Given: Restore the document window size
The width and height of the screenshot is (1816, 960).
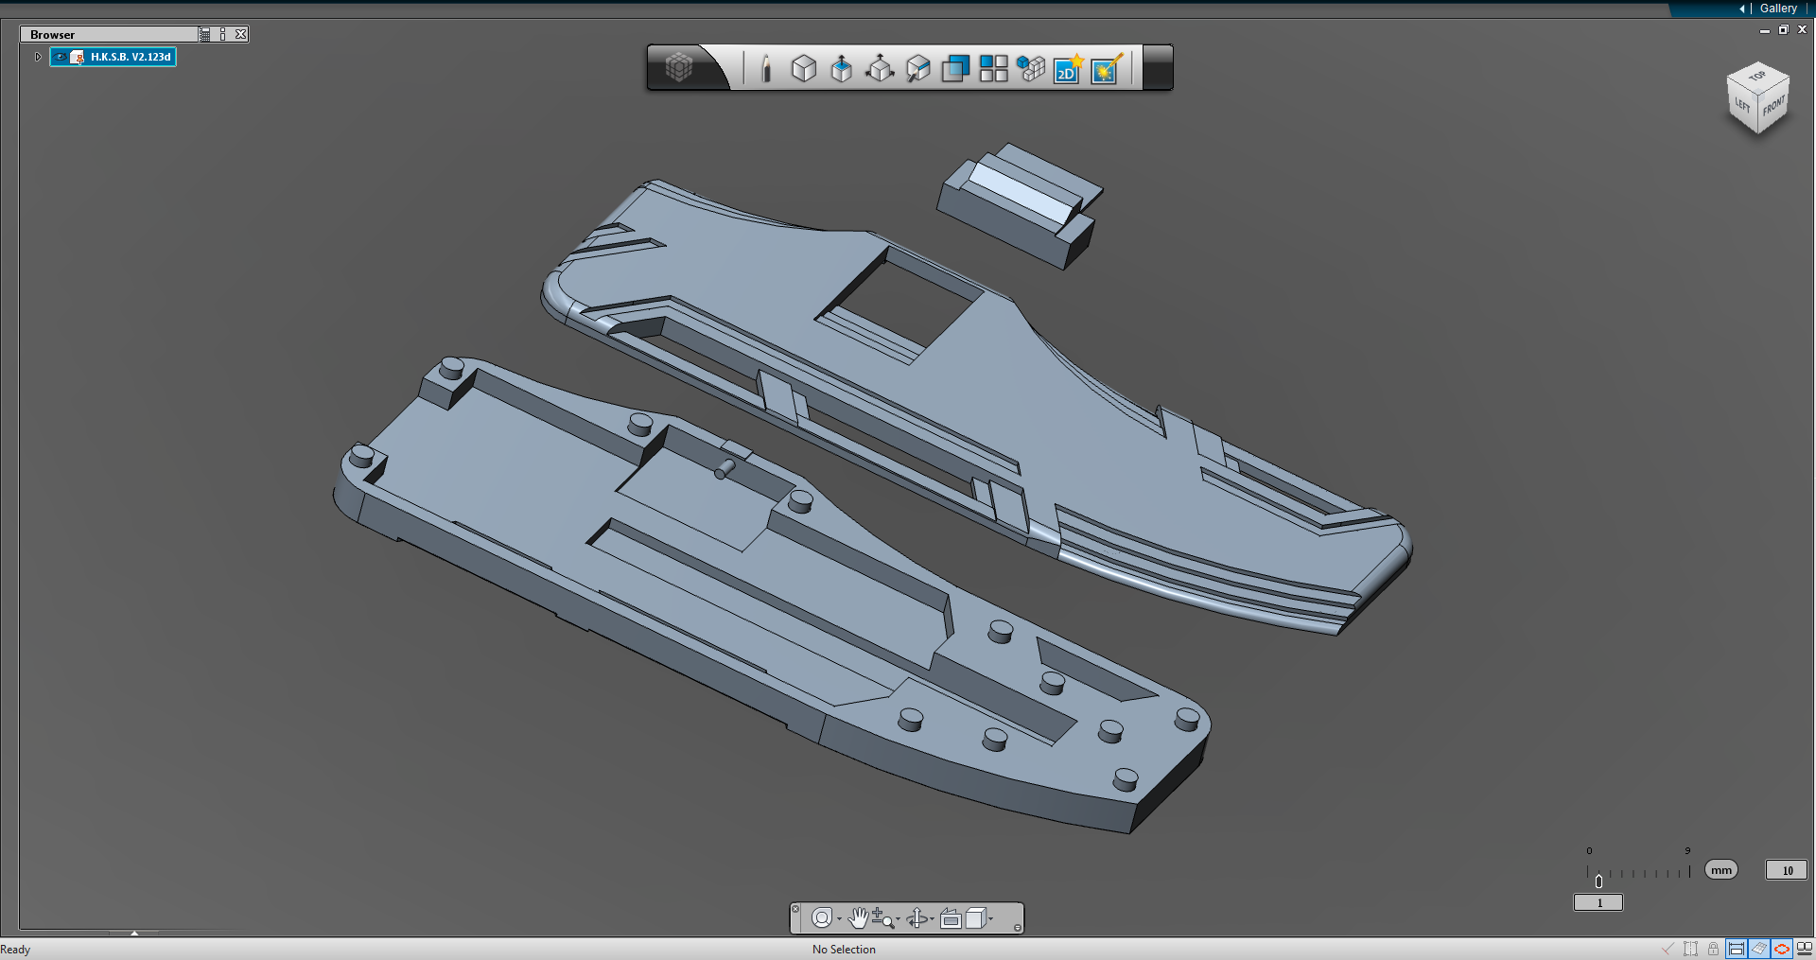Looking at the screenshot, I should coord(1783,30).
